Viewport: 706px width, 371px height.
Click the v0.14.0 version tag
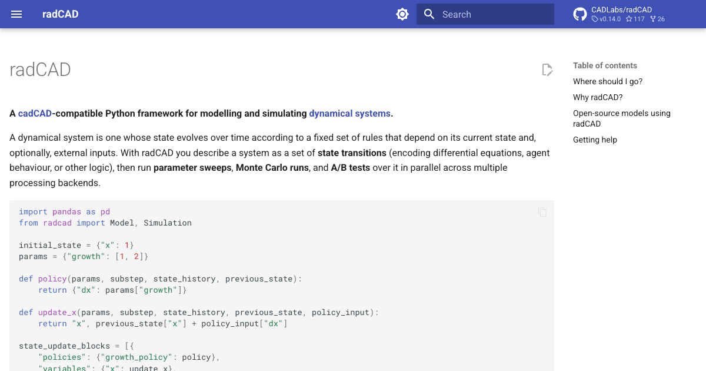click(x=606, y=19)
